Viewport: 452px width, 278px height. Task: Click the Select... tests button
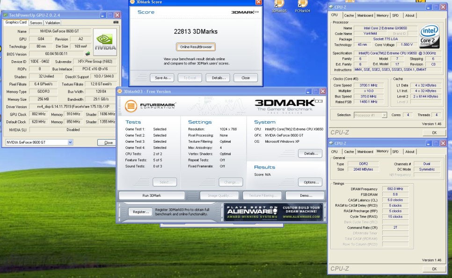pyautogui.click(x=165, y=182)
